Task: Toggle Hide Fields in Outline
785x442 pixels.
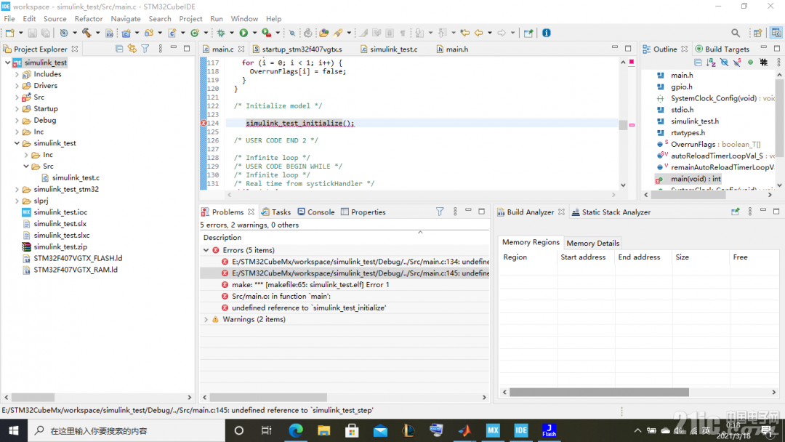Action: [725, 63]
